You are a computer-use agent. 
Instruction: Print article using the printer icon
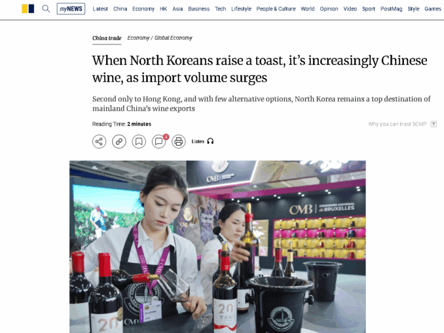(178, 141)
